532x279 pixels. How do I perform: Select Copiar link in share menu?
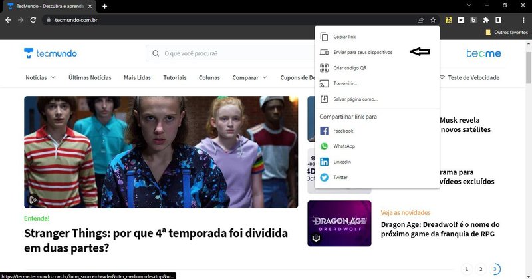(x=377, y=37)
